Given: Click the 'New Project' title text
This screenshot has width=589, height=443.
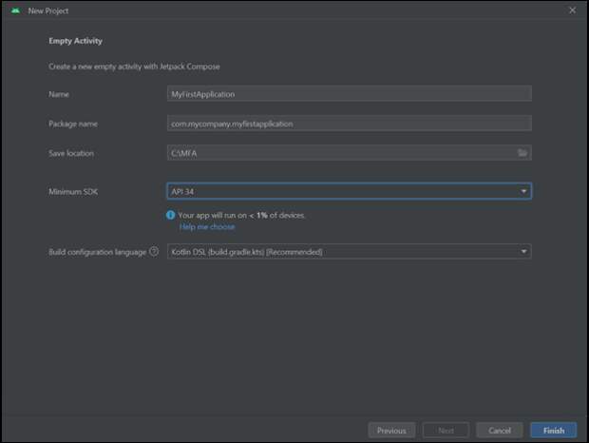Looking at the screenshot, I should tap(48, 10).
